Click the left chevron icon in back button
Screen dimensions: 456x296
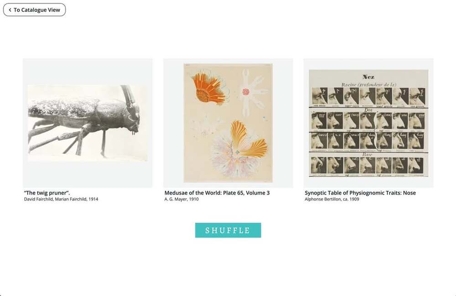pos(10,10)
